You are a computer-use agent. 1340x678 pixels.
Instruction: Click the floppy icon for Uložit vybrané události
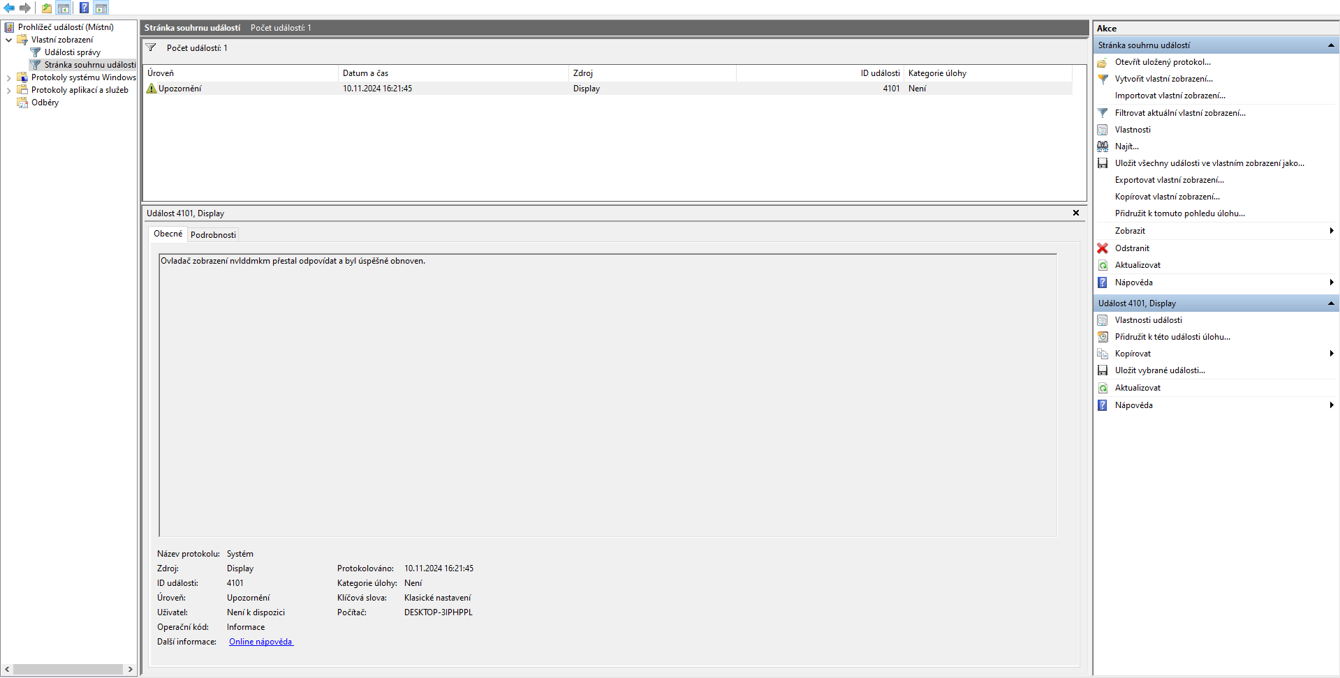(1103, 370)
